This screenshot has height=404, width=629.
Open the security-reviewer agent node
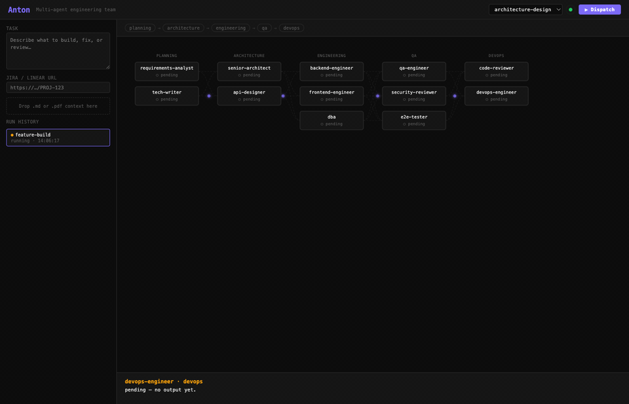[x=414, y=96]
